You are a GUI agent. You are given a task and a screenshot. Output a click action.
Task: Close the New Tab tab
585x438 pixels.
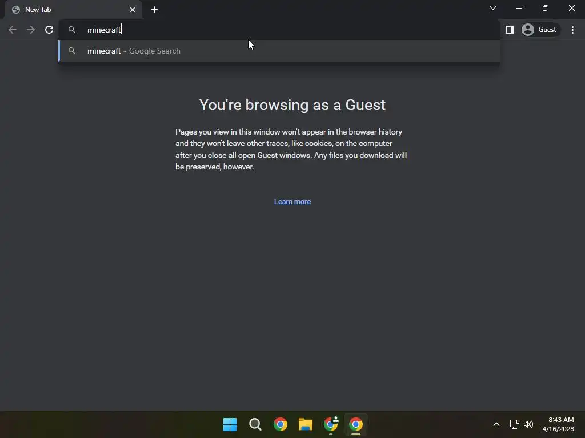(x=133, y=10)
